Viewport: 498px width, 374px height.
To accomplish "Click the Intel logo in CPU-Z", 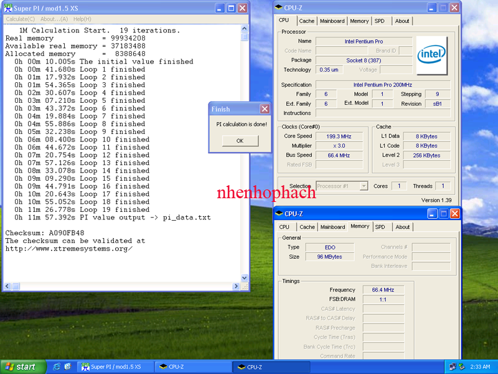I will point(431,55).
